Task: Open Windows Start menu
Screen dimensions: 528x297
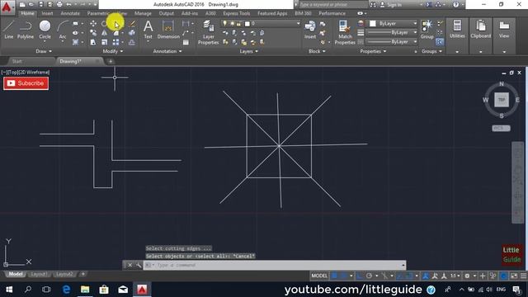Action: [9, 290]
